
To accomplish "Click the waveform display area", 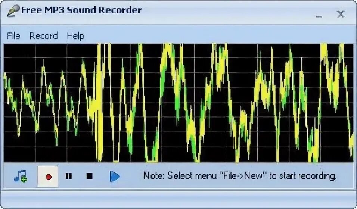I will pos(178,103).
